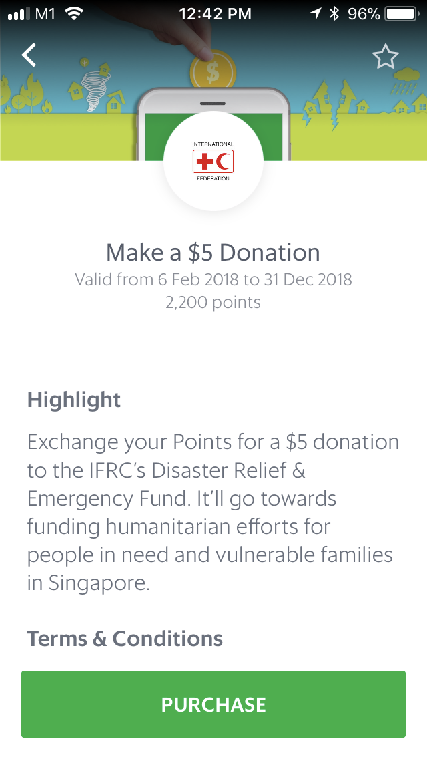The image size is (427, 759).
Task: Go back using the left arrow
Action: click(29, 55)
